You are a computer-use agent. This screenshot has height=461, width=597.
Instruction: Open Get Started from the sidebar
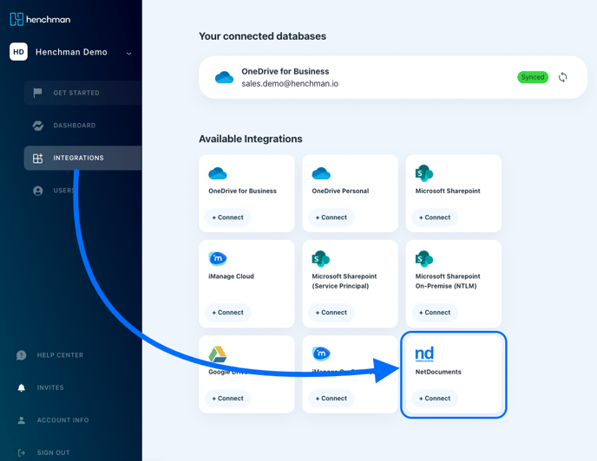76,93
